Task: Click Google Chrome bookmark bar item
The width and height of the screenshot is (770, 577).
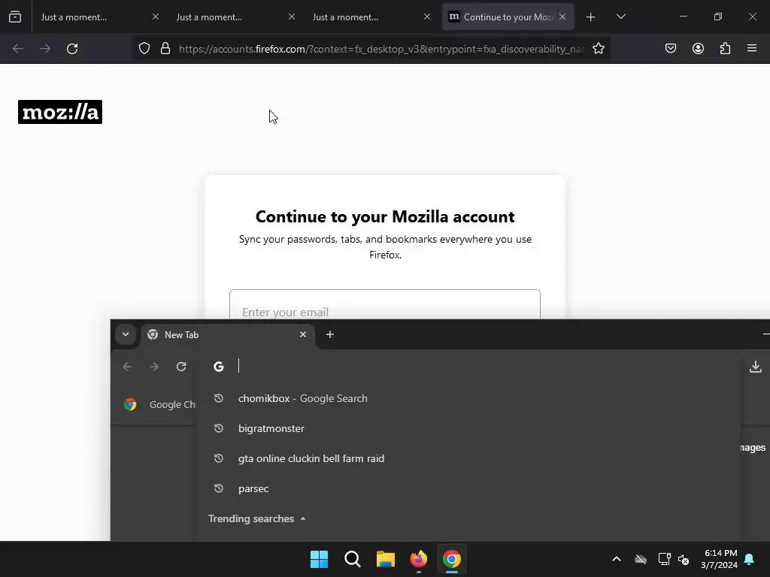Action: click(159, 404)
